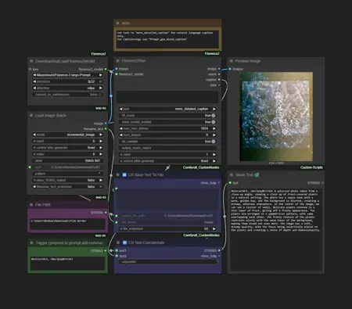
Task: Click the florence2_model input port on Florence2Run
Action: click(117, 74)
